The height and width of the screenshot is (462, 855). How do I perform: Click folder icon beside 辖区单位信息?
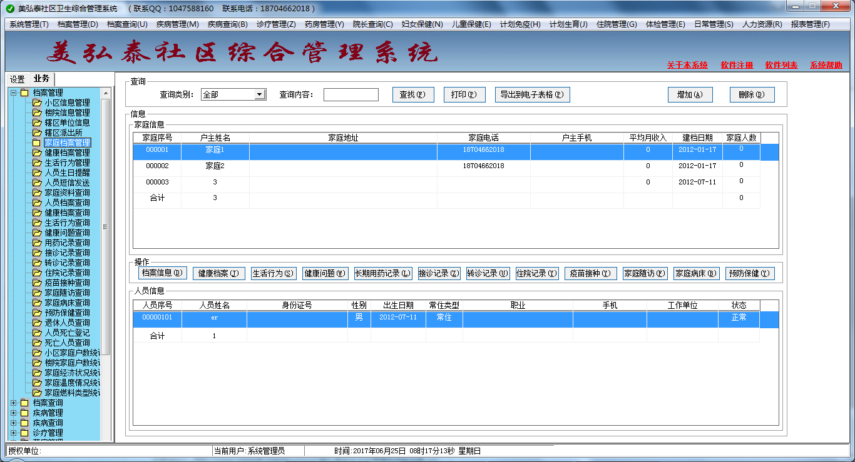point(37,123)
